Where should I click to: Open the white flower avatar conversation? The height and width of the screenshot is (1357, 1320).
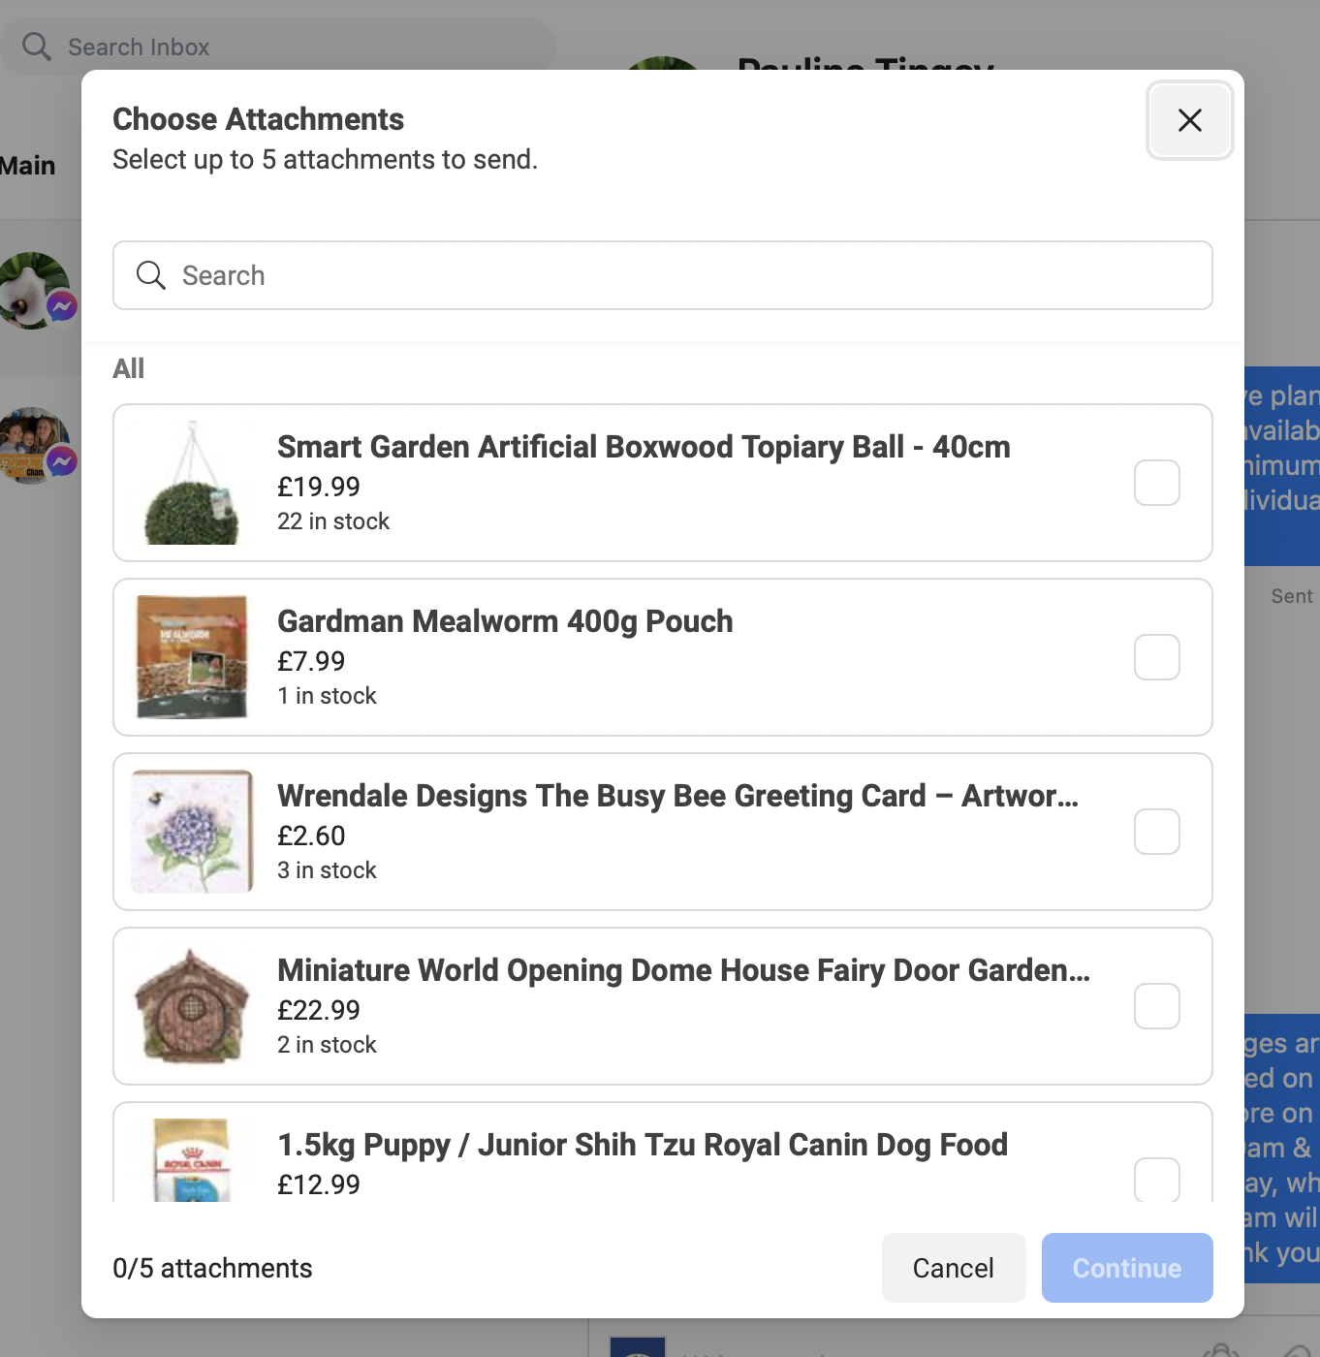tap(35, 290)
